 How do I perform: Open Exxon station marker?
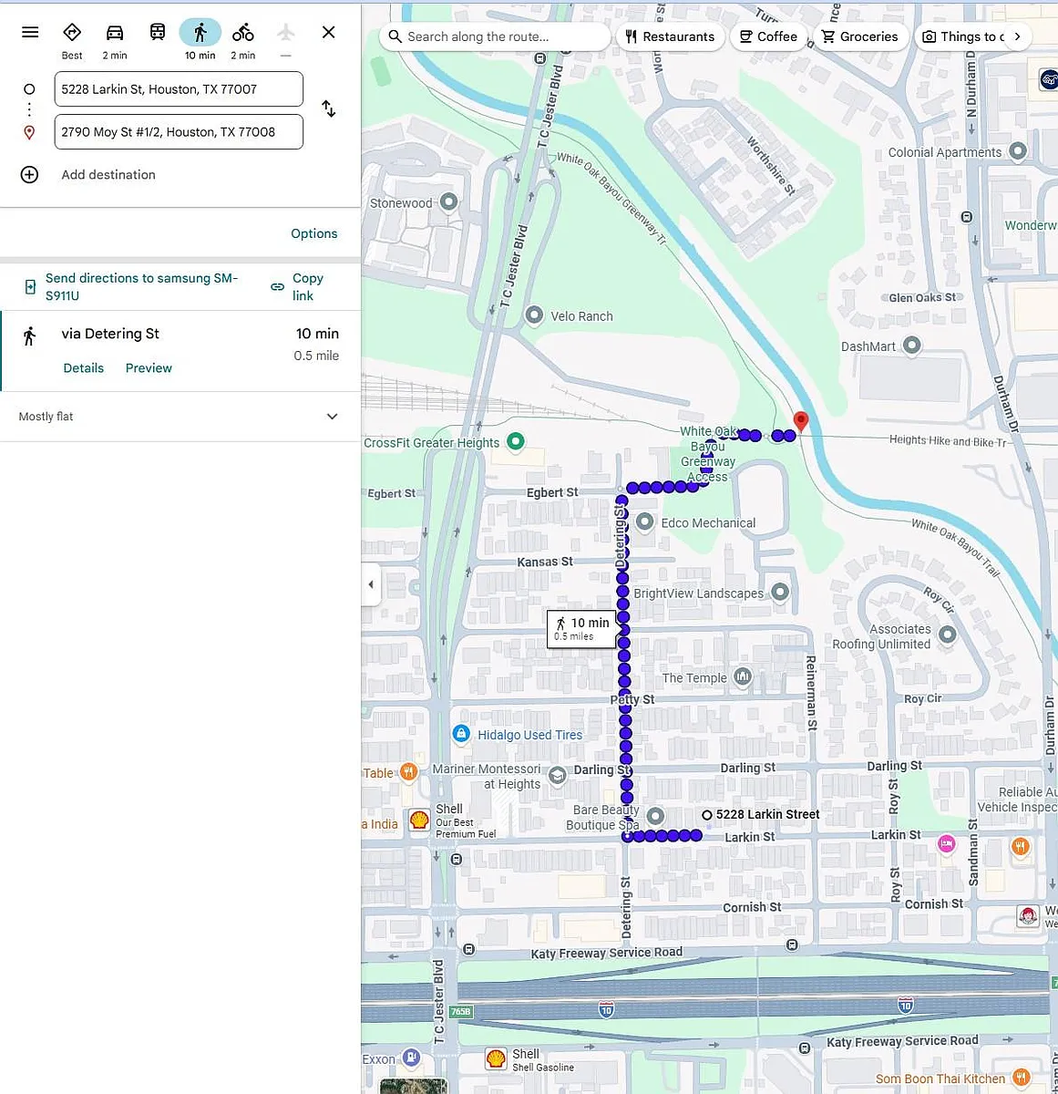pyautogui.click(x=411, y=1058)
